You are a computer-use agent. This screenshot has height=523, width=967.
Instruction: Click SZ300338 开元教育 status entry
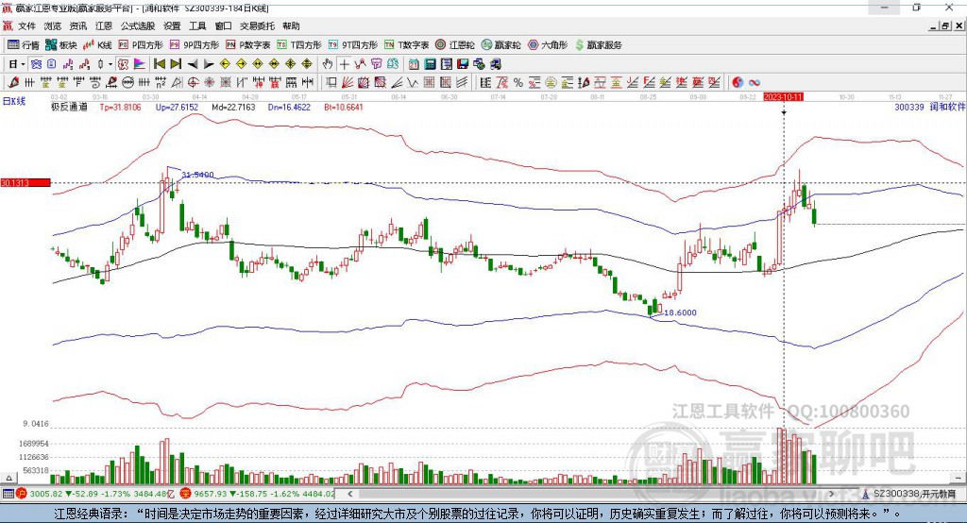pyautogui.click(x=914, y=494)
